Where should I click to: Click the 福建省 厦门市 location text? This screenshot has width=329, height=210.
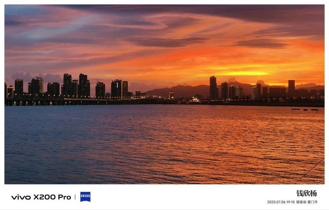(x=307, y=202)
